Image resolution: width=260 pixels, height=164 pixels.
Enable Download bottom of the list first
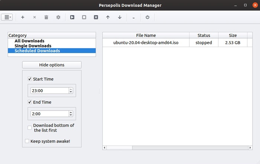click(30, 128)
